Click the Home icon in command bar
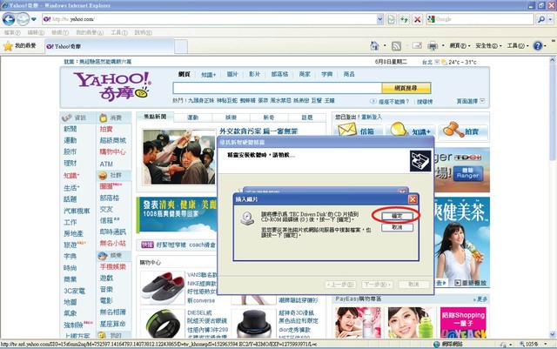The height and width of the screenshot is (349, 557). 374,45
